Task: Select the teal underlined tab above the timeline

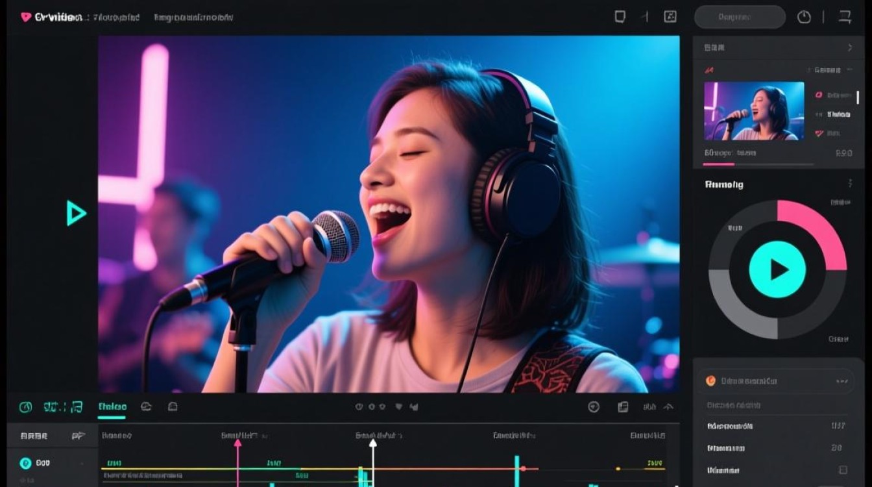Action: (x=112, y=408)
